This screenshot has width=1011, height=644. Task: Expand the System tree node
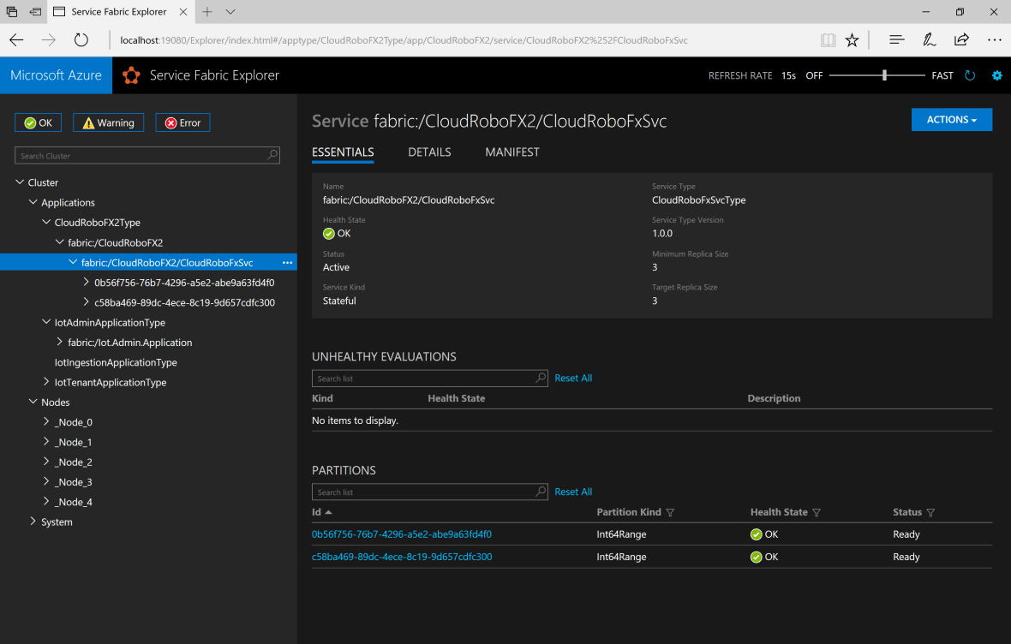click(x=33, y=522)
